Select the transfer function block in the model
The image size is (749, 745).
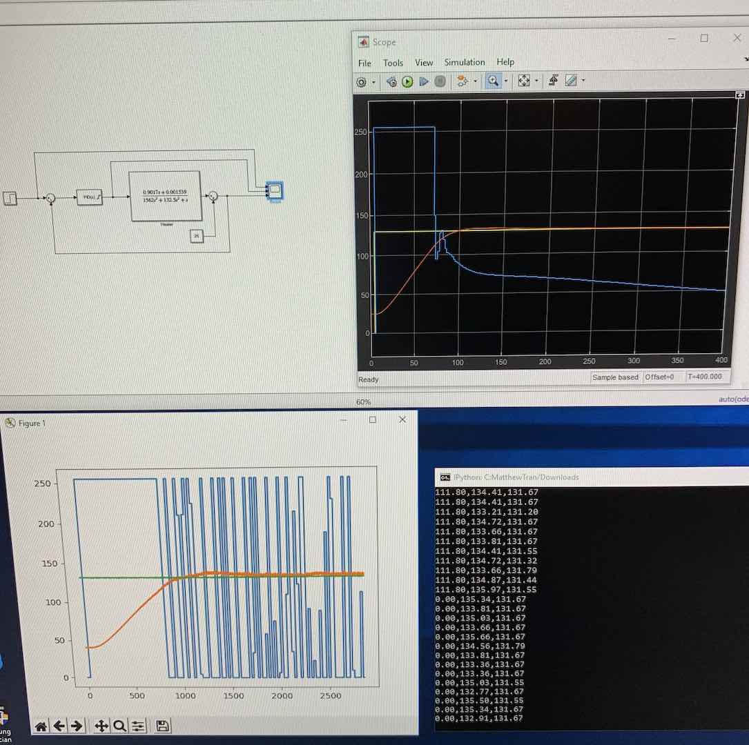[166, 196]
